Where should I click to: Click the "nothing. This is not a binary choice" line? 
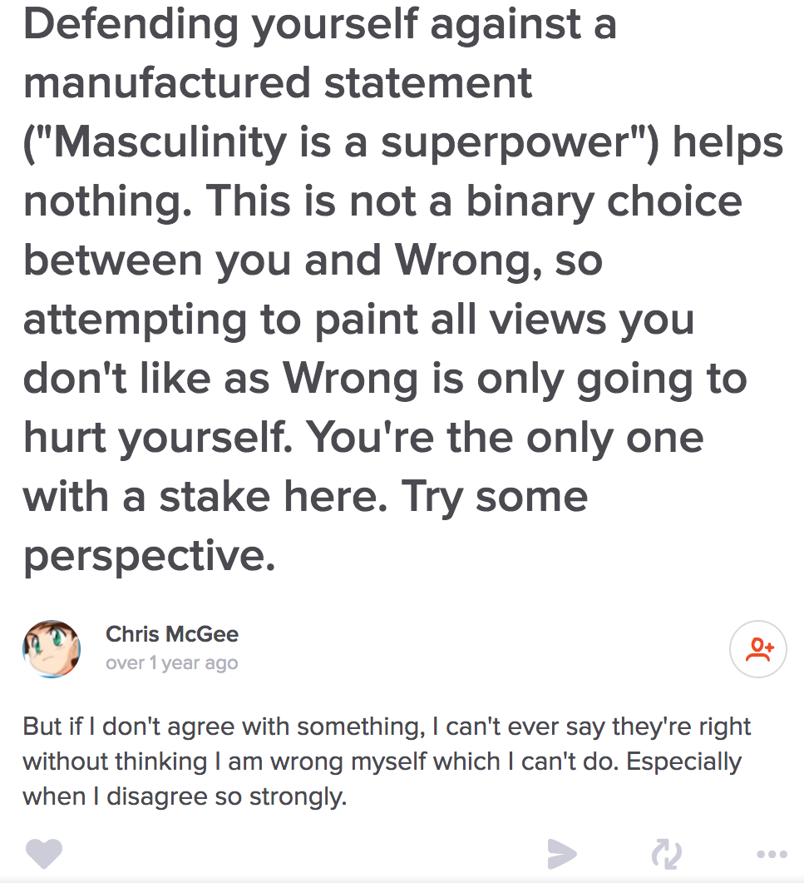click(382, 201)
